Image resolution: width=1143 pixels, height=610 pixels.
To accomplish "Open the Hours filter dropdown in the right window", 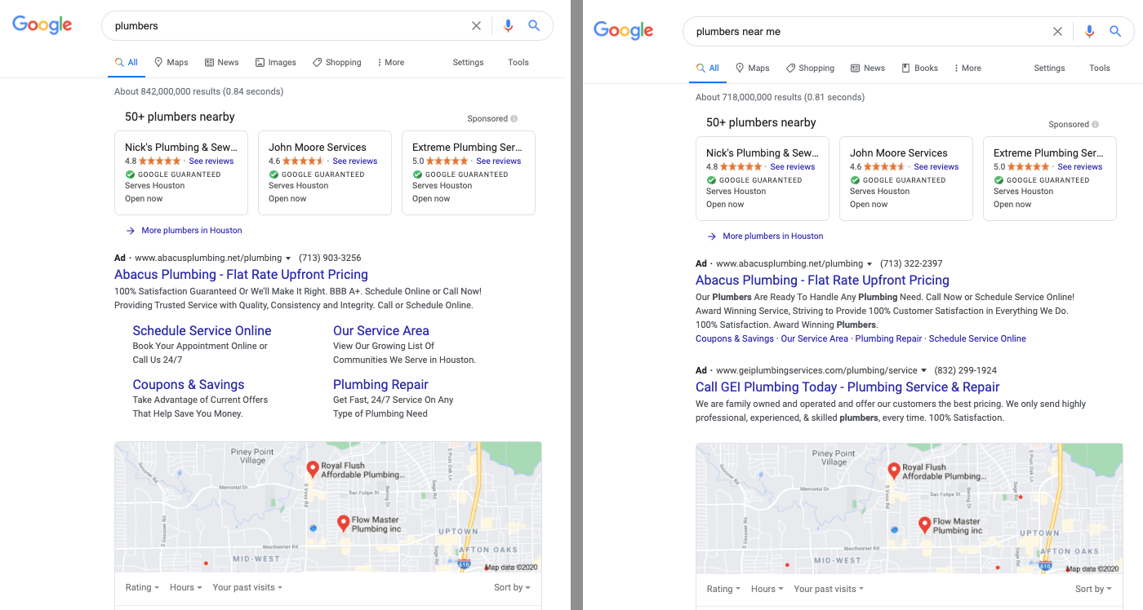I will tap(767, 589).
